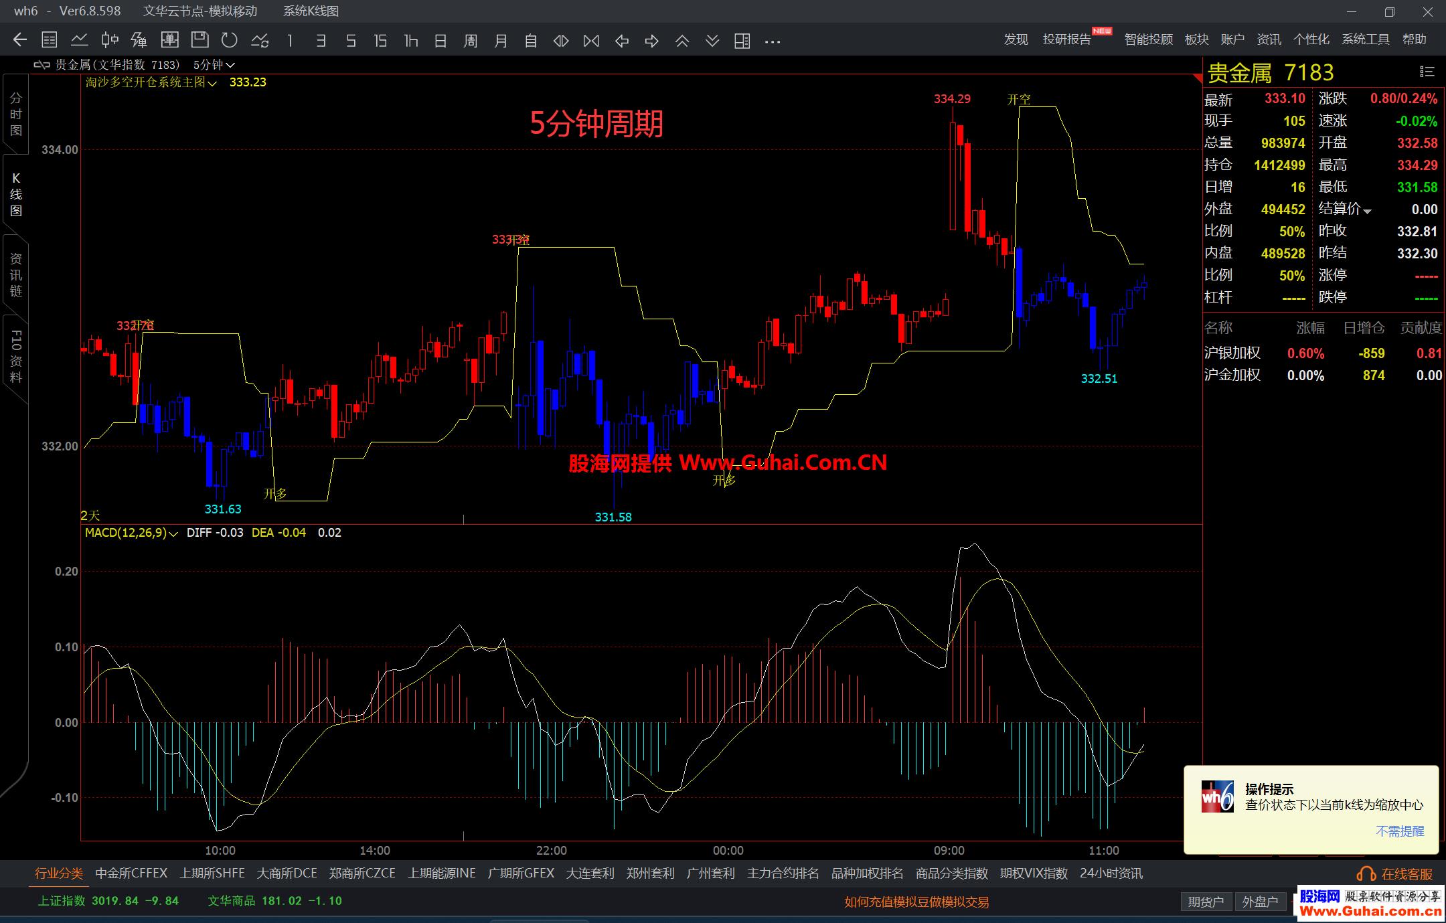Open the more options ellipsis icon

(x=773, y=41)
